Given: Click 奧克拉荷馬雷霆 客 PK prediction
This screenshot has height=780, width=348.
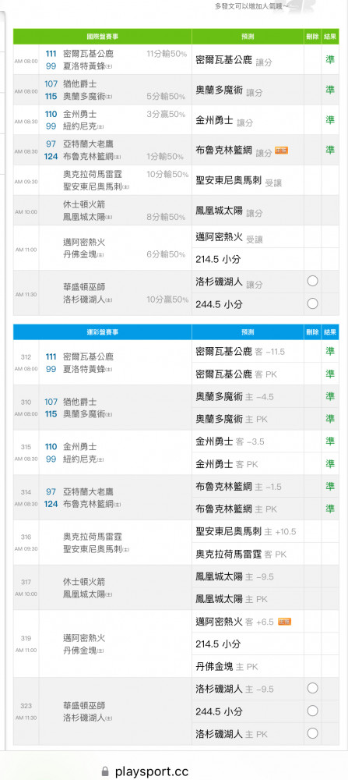Looking at the screenshot, I should coord(241,554).
